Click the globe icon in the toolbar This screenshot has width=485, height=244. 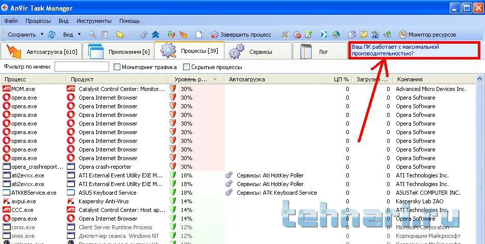coord(336,35)
